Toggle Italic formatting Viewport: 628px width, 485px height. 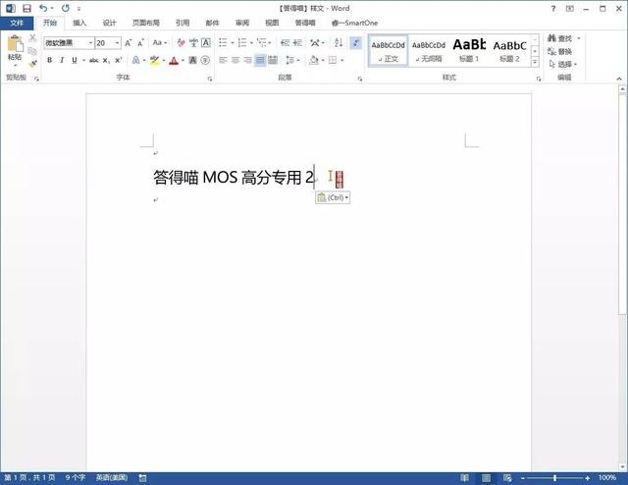click(x=62, y=60)
